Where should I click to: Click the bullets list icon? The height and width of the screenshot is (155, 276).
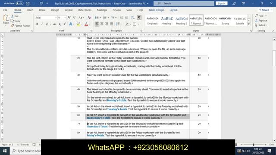point(97,18)
